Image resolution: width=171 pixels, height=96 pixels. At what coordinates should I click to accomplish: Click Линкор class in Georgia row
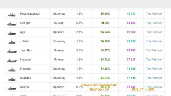[x=59, y=23]
